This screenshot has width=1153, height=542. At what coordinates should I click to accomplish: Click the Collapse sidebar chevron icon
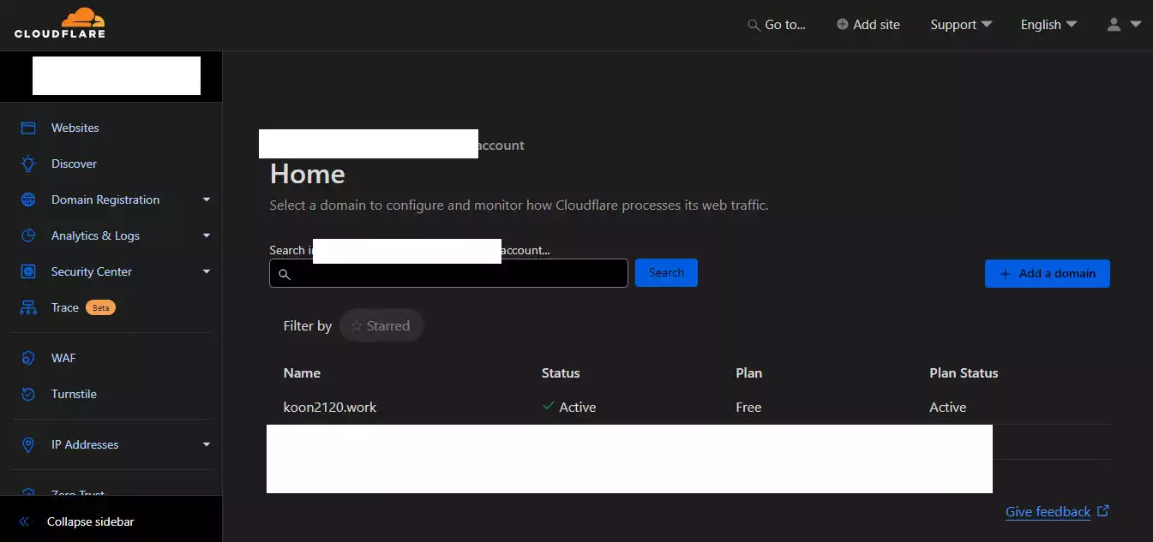coord(24,521)
